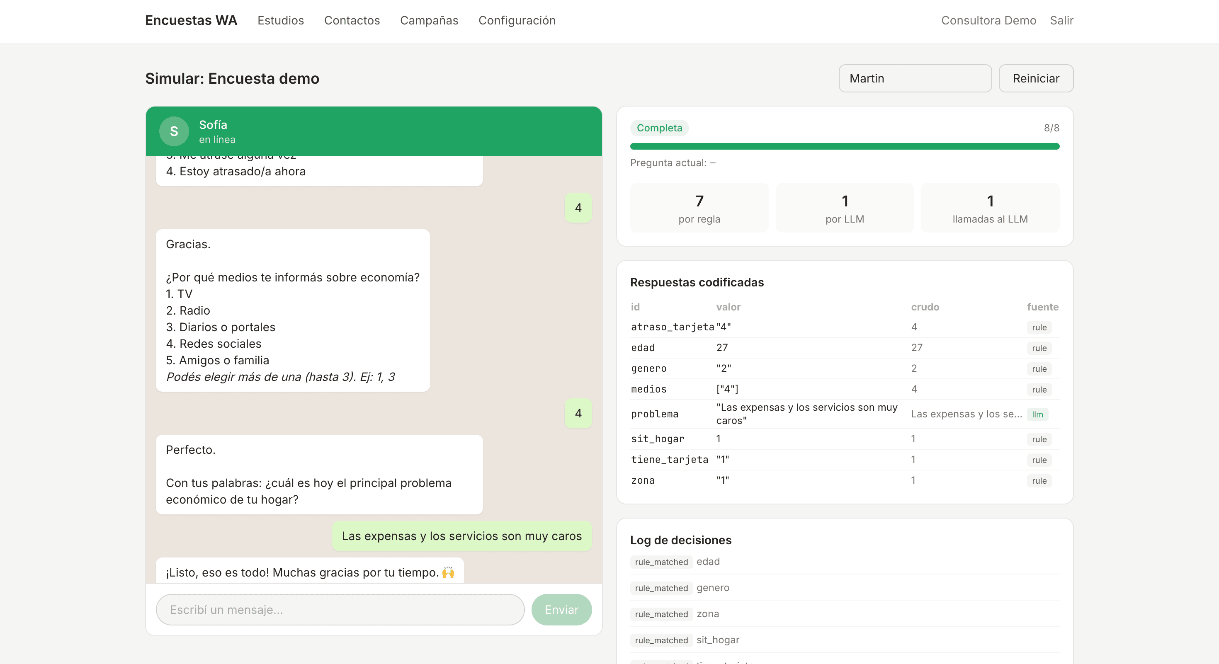Click Sofía's avatar circle

click(x=174, y=131)
